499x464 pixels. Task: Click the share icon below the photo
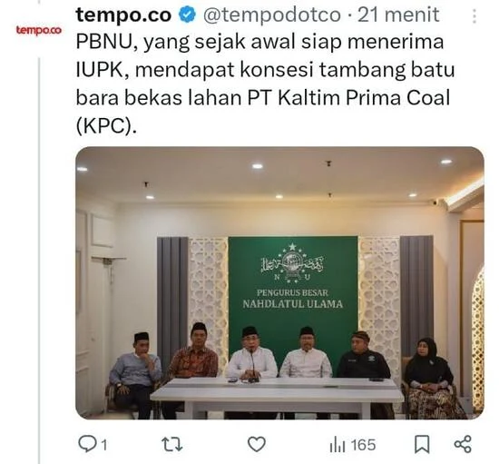[463, 444]
